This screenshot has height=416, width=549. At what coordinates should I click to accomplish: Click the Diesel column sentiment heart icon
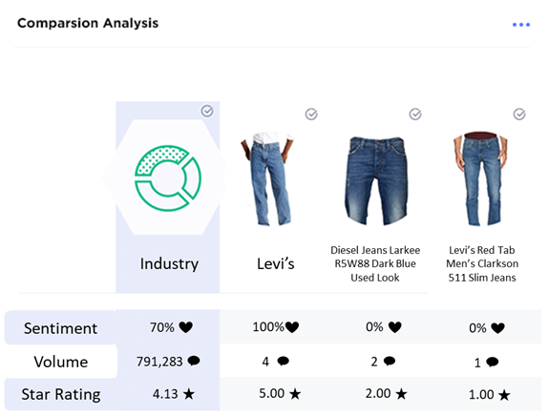(x=394, y=327)
